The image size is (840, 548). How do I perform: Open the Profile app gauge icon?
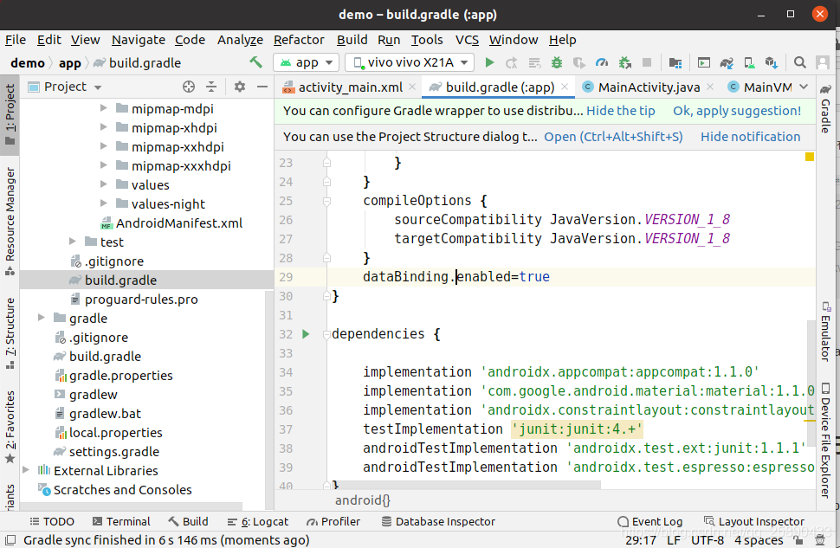[602, 62]
